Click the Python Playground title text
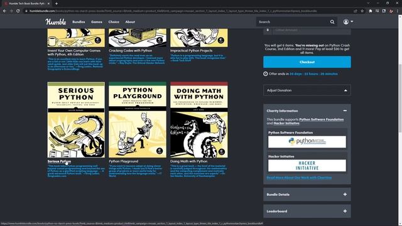402x226 pixels. click(123, 161)
